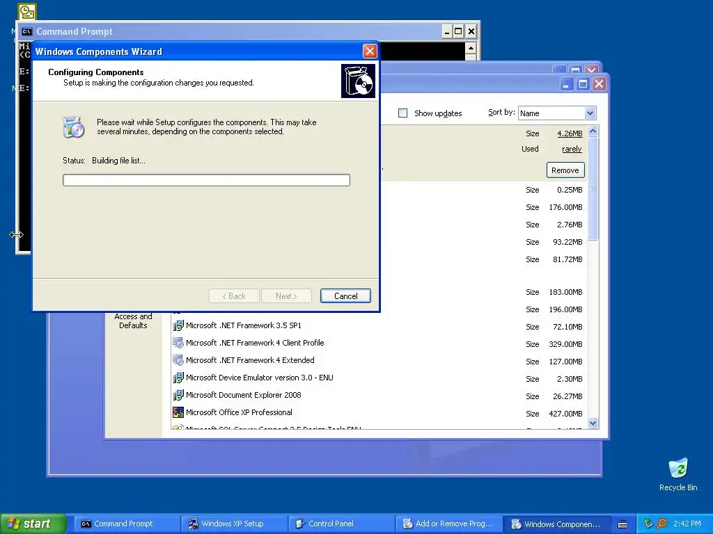
Task: Click icon of .NET Framework 3.5 SP1
Action: (178, 325)
